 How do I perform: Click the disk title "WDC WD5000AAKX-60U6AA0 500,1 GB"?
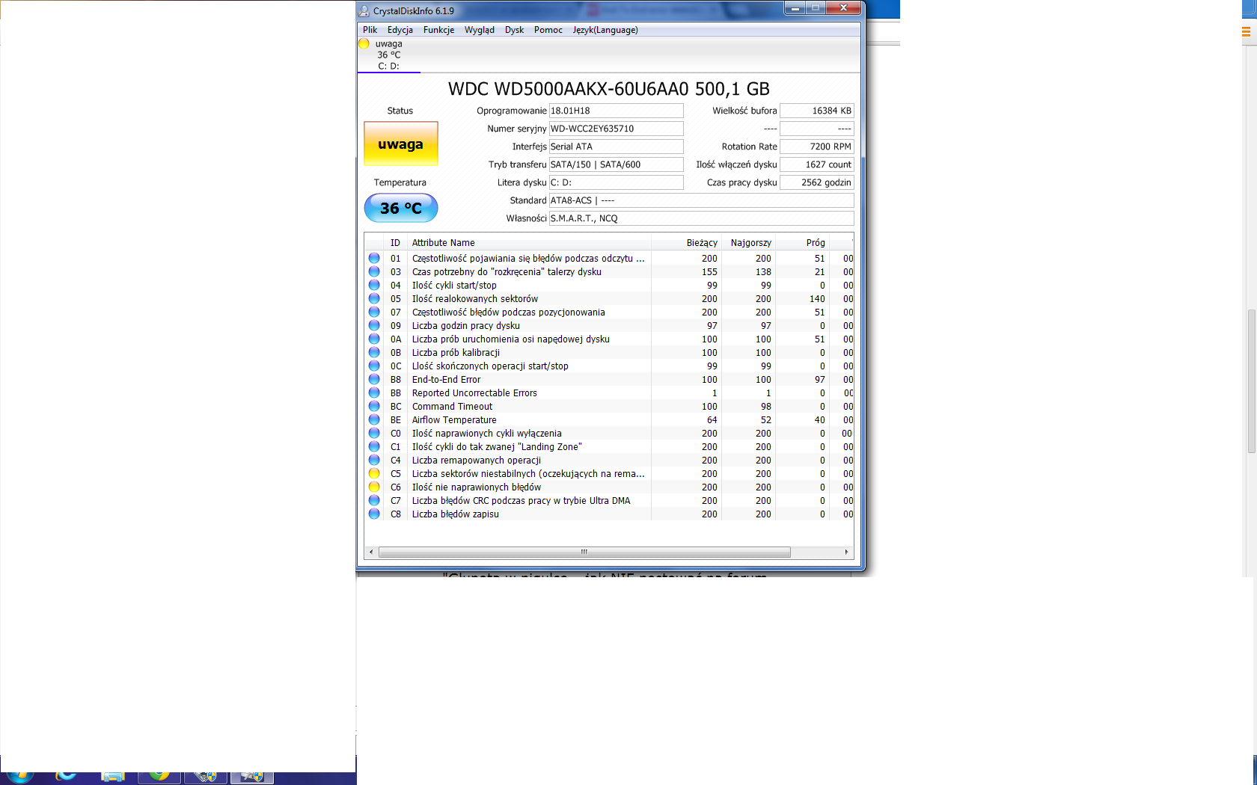pyautogui.click(x=609, y=89)
